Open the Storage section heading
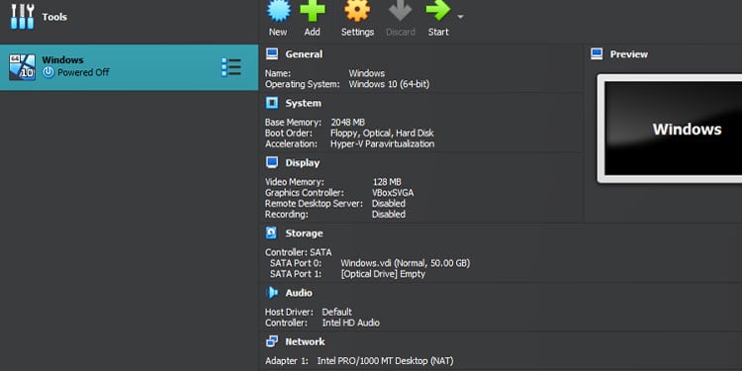Screen dimensions: 742x371 coord(304,233)
